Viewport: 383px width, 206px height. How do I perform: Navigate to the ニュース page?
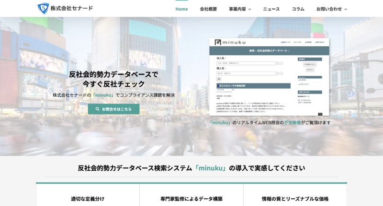click(271, 9)
